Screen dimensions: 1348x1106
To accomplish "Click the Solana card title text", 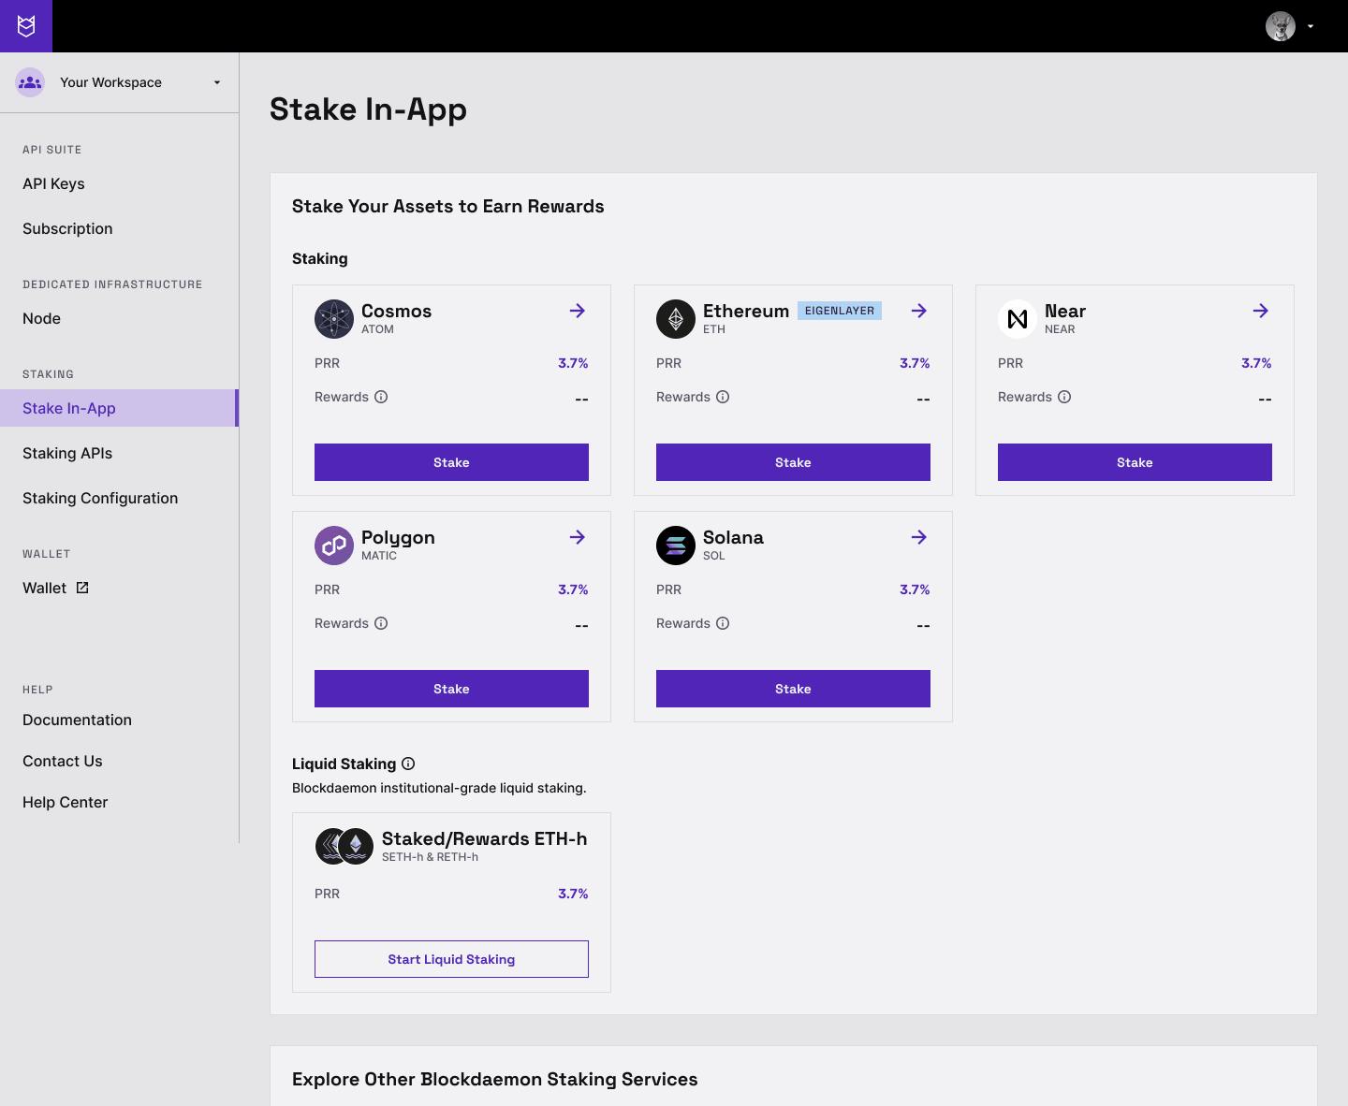I will point(733,537).
